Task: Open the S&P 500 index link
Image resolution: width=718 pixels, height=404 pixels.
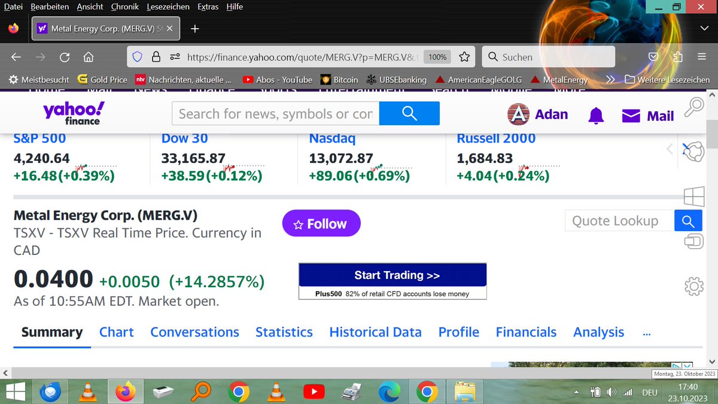Action: [x=39, y=139]
